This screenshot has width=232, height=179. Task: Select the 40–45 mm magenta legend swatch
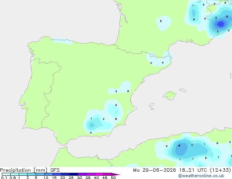click(x=99, y=174)
